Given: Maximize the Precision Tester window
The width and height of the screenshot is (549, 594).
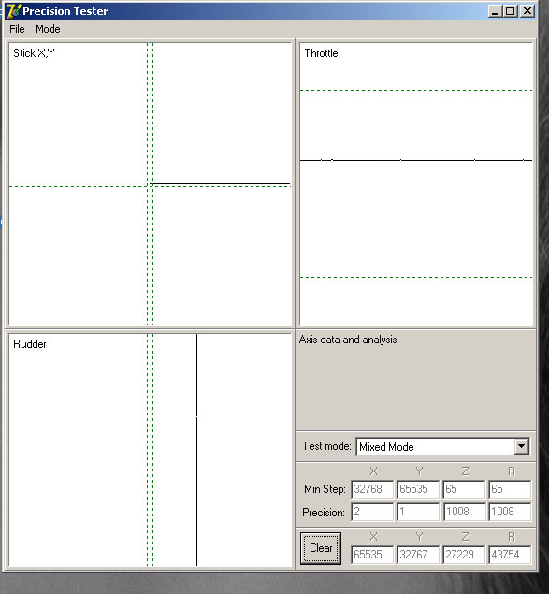Looking at the screenshot, I should pyautogui.click(x=510, y=11).
